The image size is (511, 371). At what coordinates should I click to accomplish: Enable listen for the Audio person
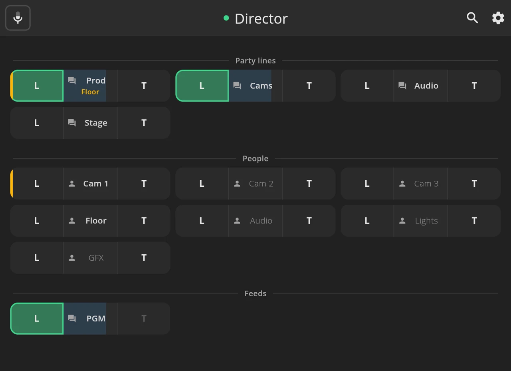point(202,221)
